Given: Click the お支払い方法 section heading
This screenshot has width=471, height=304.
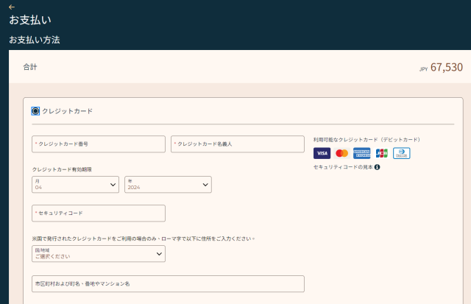Looking at the screenshot, I should click(x=35, y=40).
